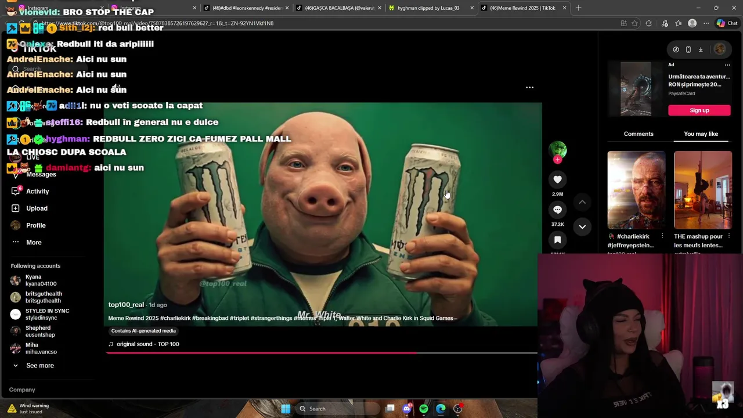Image resolution: width=743 pixels, height=418 pixels.
Task: Open the Miha following account
Action: click(x=34, y=348)
